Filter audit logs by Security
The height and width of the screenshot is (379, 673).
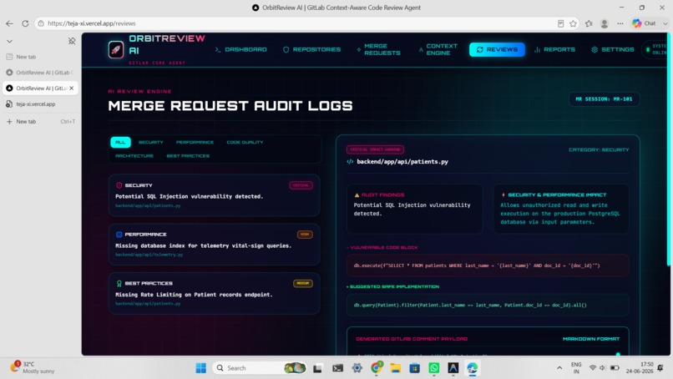(x=150, y=142)
